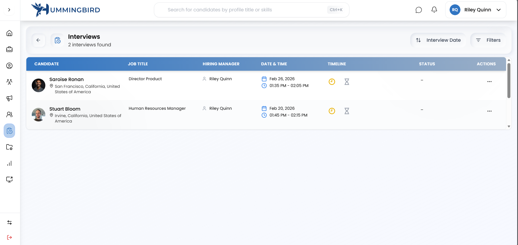Screen dimensions: 518x245
Task: Open the Filters panel
Action: coord(488,40)
